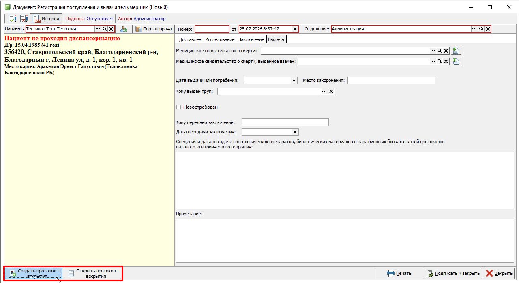Open Дата передачи заключения dropdown
The width and height of the screenshot is (519, 283).
(x=295, y=132)
